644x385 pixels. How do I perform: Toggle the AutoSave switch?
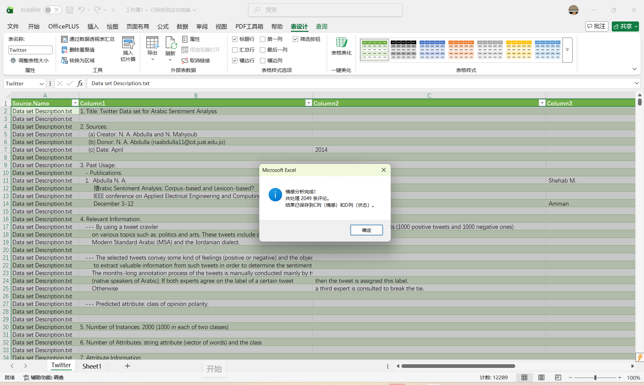click(x=52, y=10)
